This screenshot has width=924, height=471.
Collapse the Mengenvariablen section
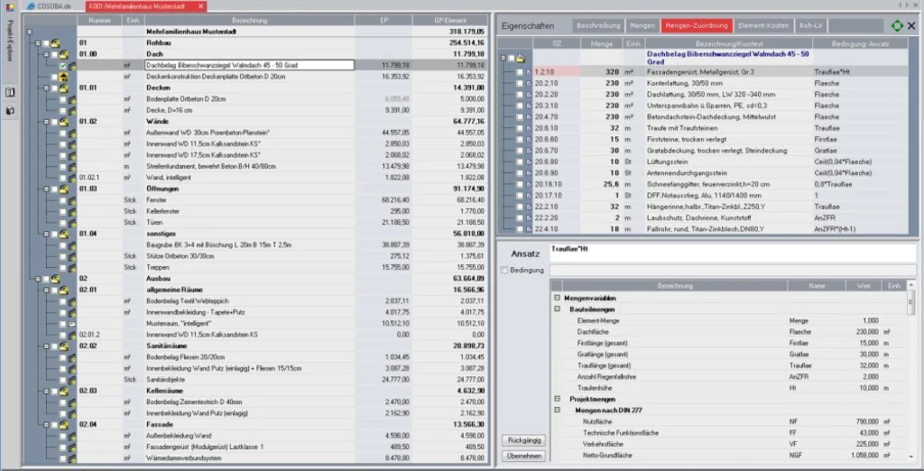(558, 298)
